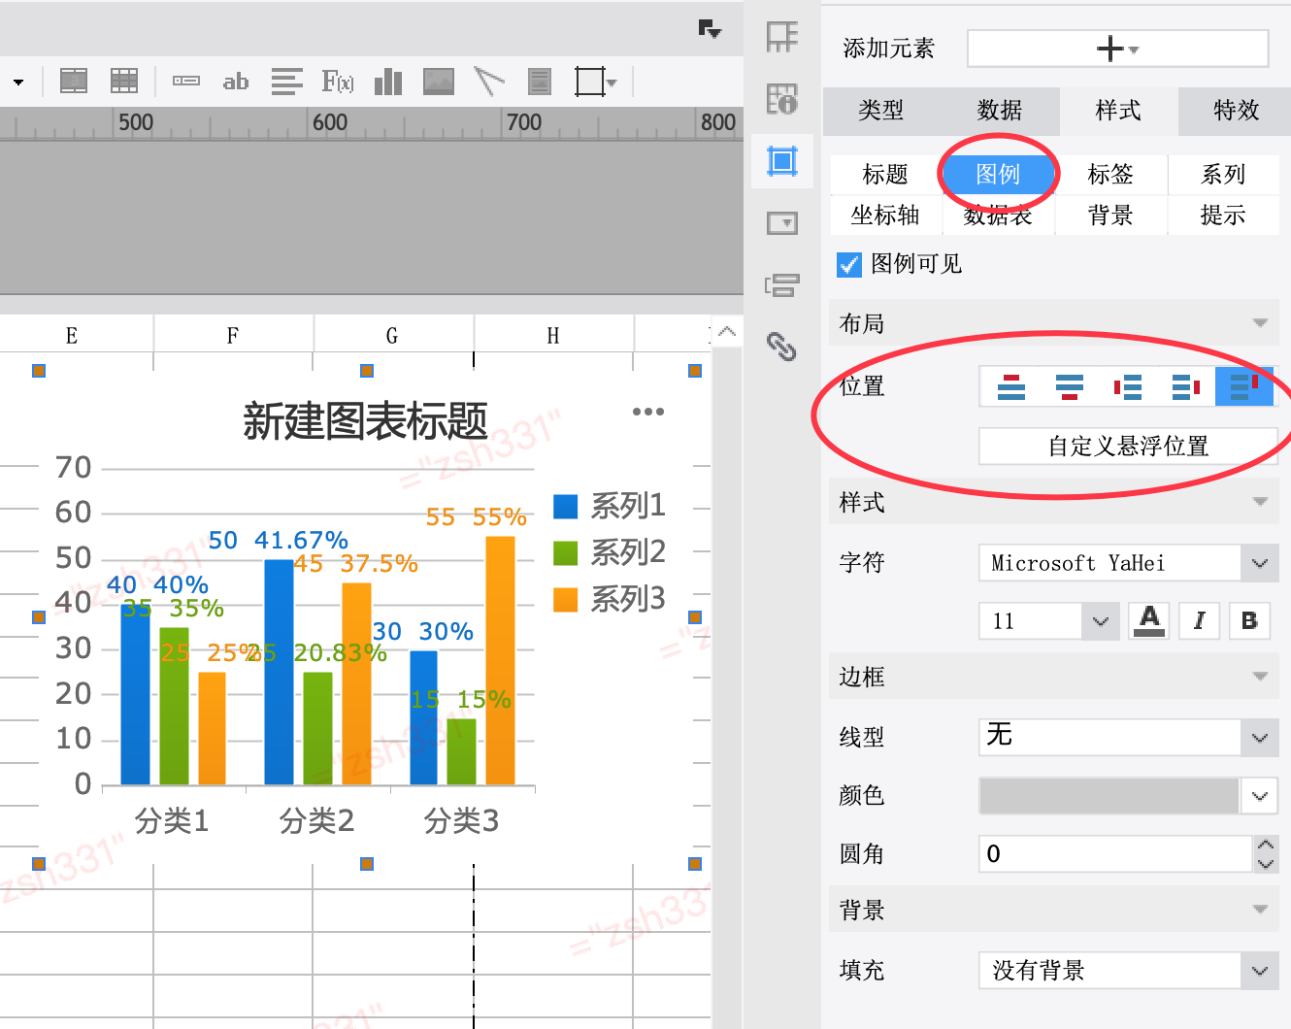Click the insert image toolbar icon

point(439,82)
